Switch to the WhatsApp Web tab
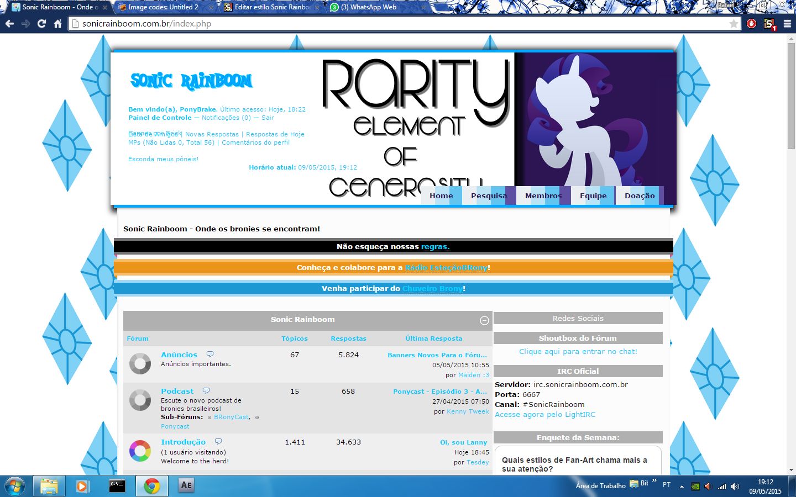The height and width of the screenshot is (497, 796). point(376,7)
